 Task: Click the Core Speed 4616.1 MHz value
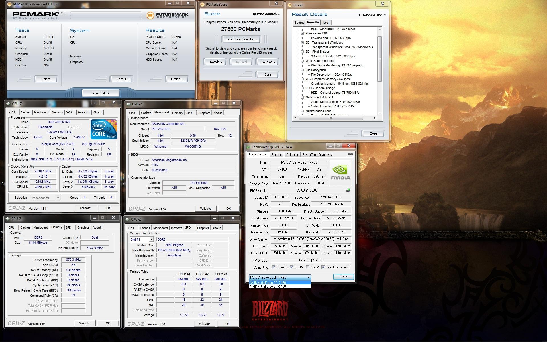43,172
